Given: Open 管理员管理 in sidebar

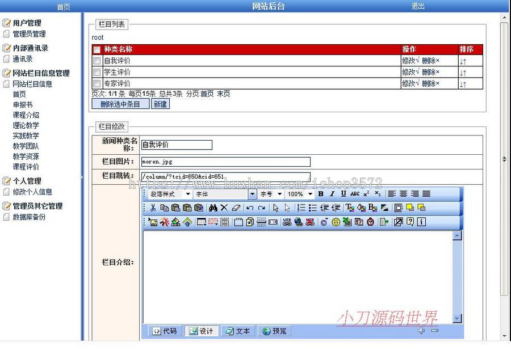Looking at the screenshot, I should tap(29, 34).
